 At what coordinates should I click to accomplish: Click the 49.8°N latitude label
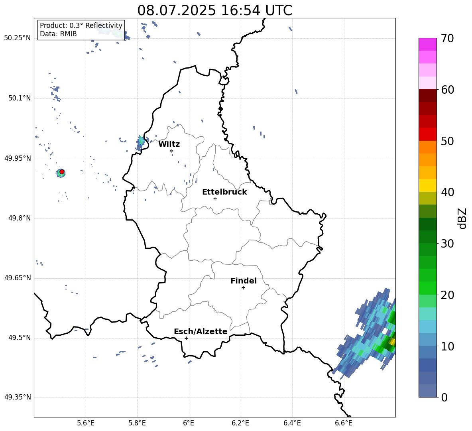pyautogui.click(x=20, y=218)
